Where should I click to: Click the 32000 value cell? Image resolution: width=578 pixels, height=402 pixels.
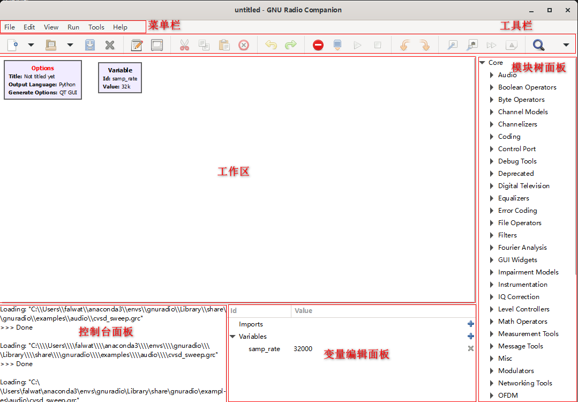(303, 348)
